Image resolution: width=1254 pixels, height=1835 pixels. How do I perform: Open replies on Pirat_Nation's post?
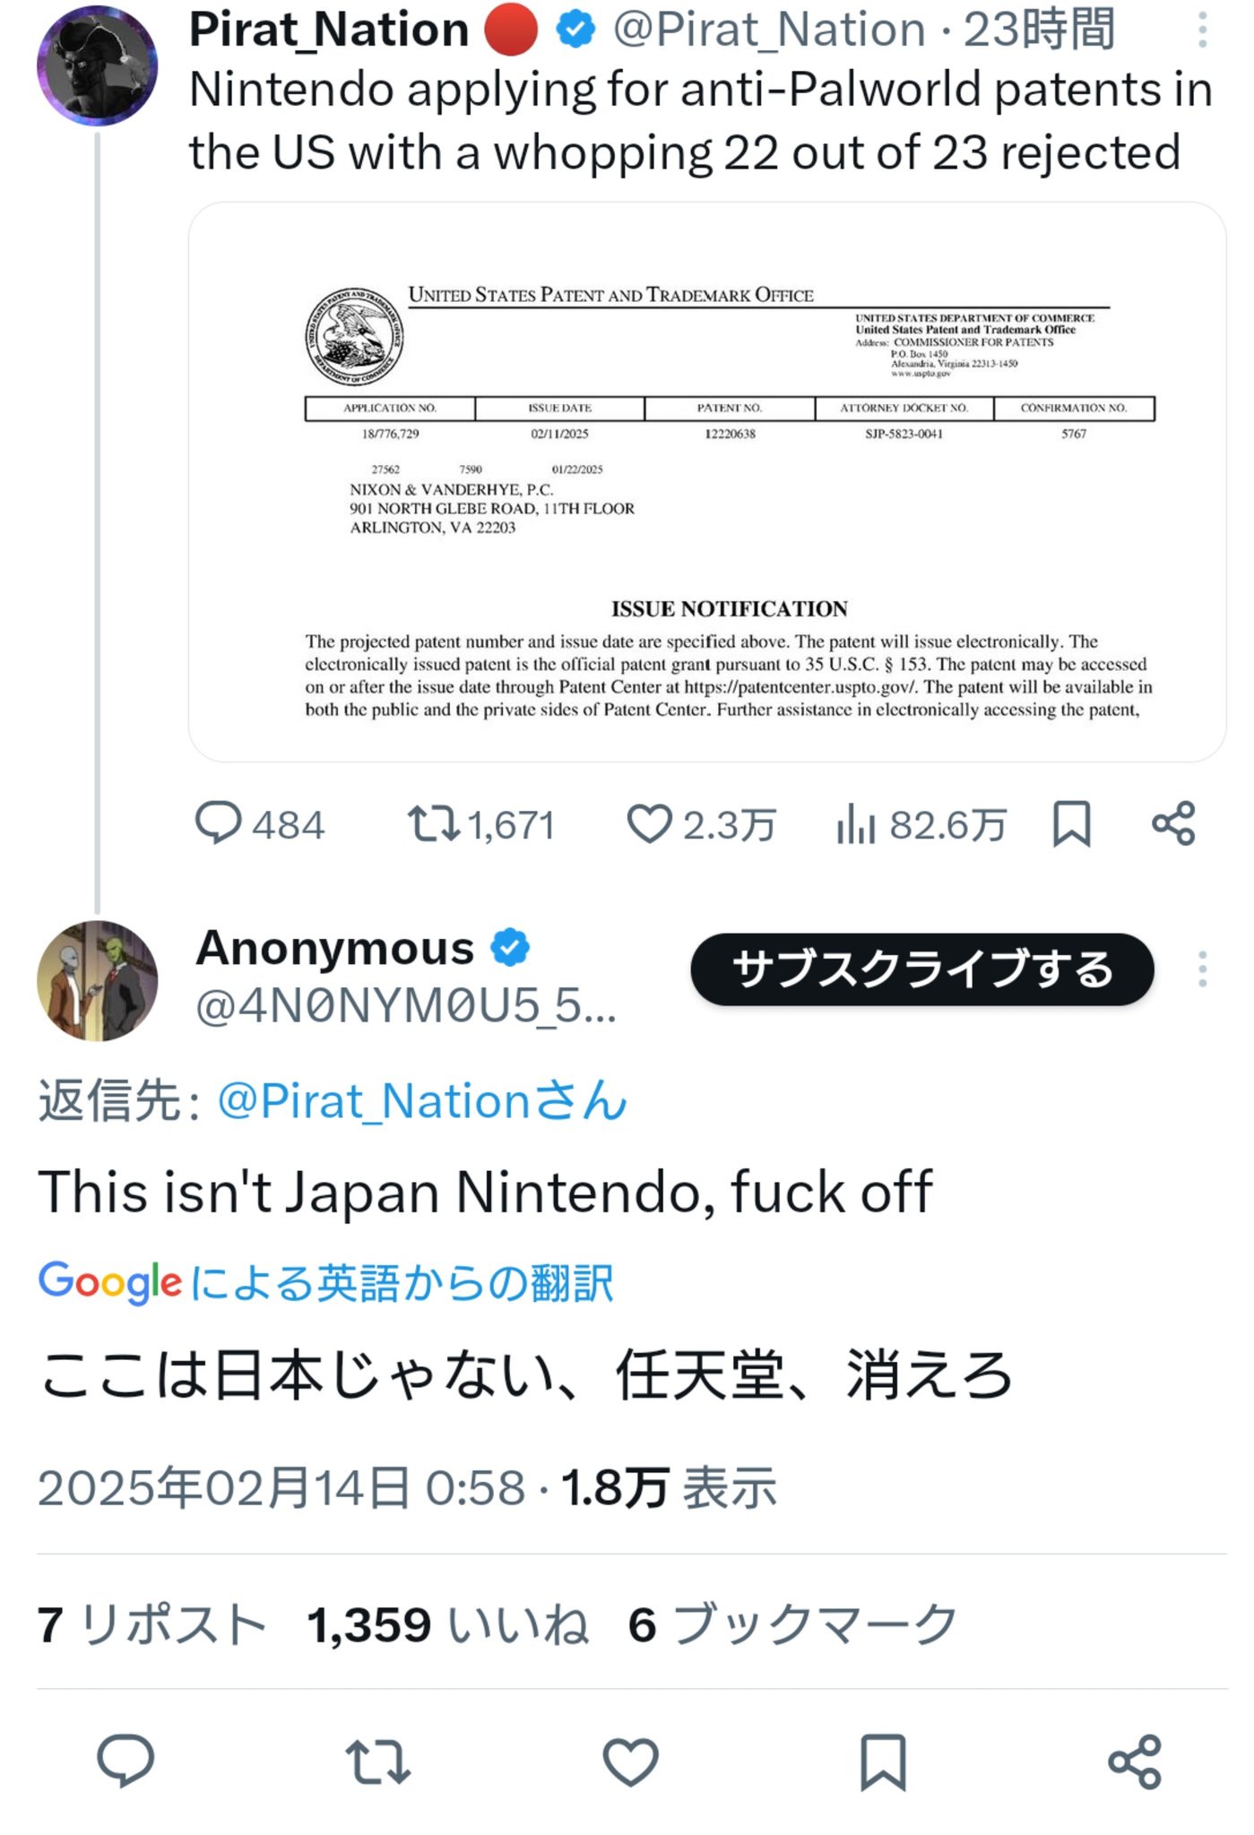(x=219, y=823)
